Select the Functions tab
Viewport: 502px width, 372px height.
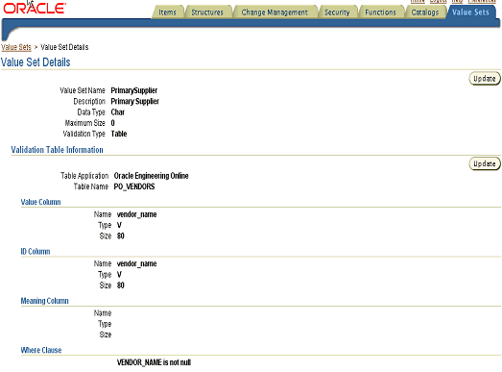point(380,12)
